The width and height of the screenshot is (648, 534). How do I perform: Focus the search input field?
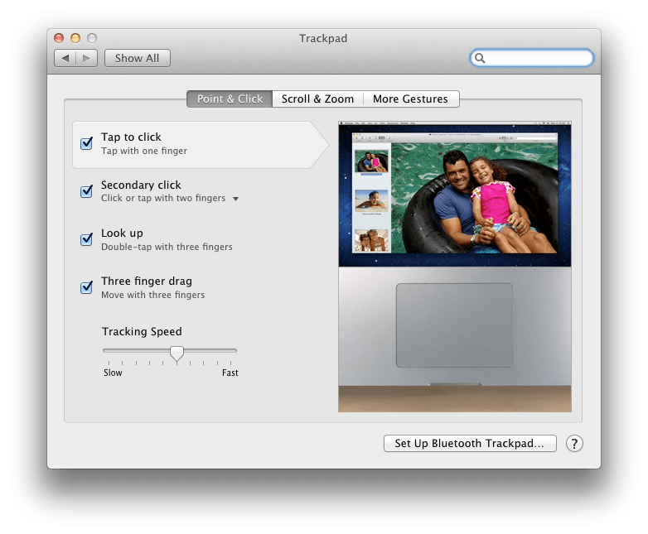[532, 58]
